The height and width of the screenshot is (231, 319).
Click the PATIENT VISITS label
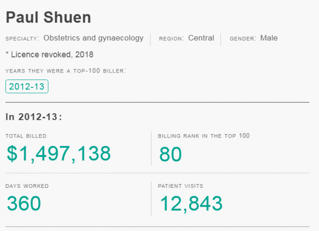pos(180,186)
